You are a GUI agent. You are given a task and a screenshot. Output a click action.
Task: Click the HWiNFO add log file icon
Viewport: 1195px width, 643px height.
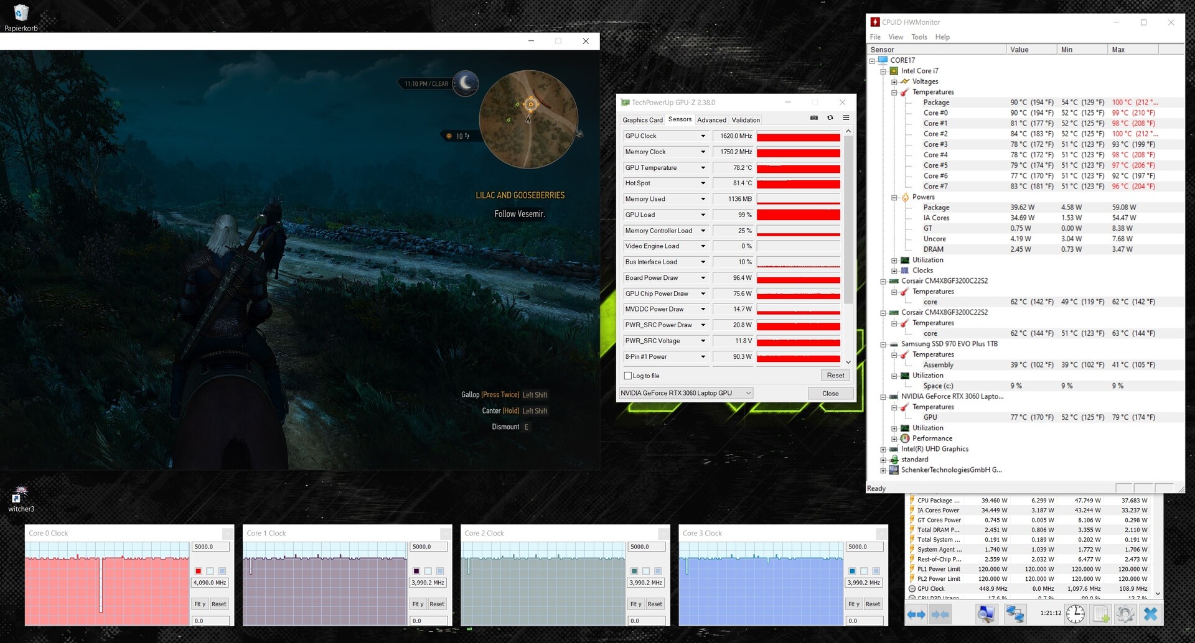(1101, 614)
